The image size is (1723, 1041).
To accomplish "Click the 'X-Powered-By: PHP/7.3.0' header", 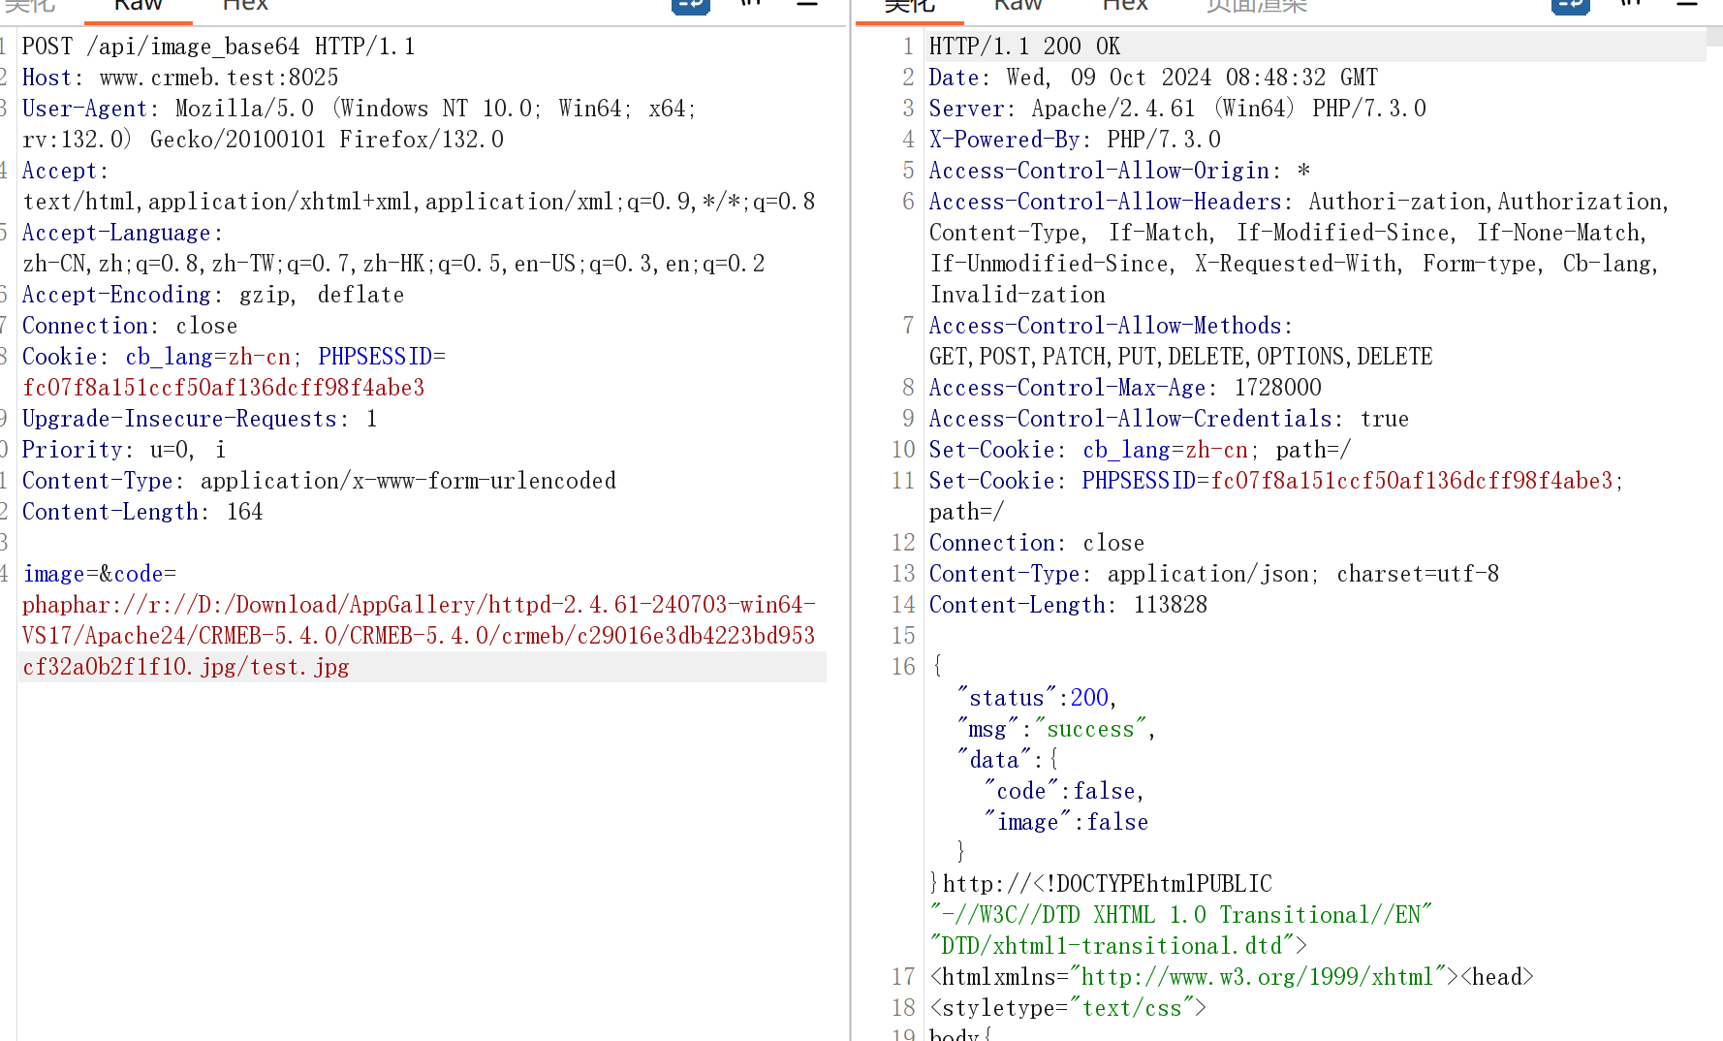I will tap(1075, 140).
